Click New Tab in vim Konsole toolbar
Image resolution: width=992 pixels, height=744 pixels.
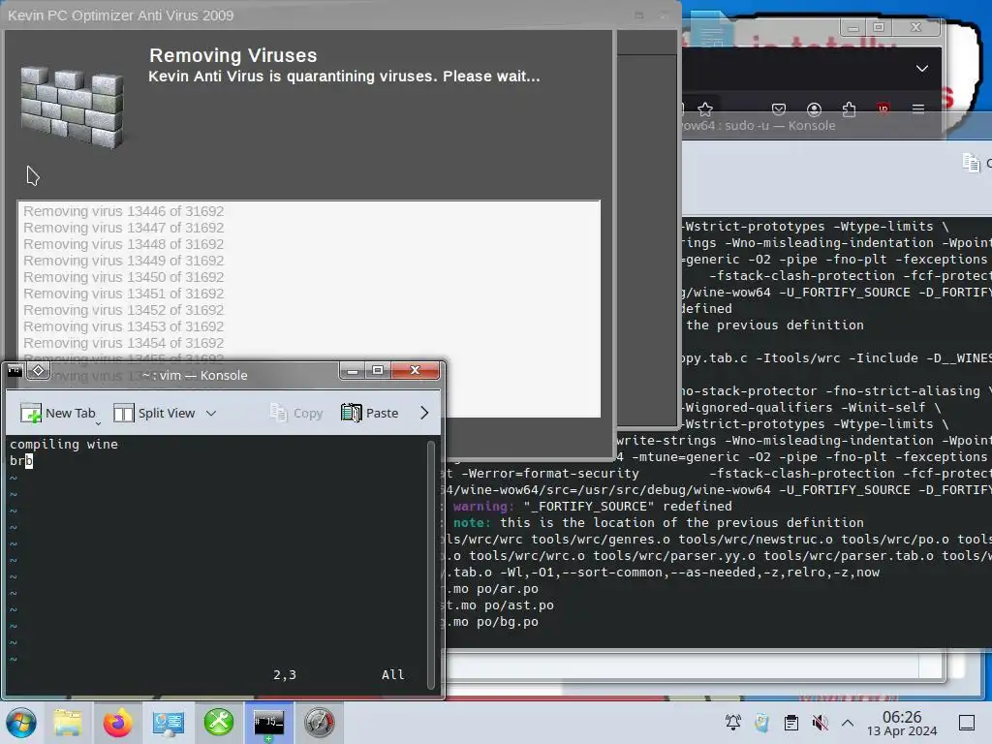[58, 413]
